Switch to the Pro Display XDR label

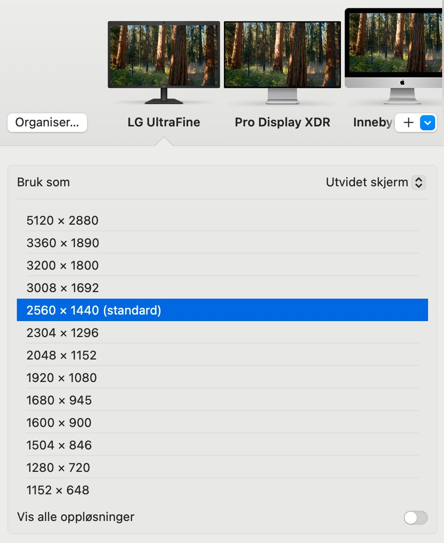(282, 122)
